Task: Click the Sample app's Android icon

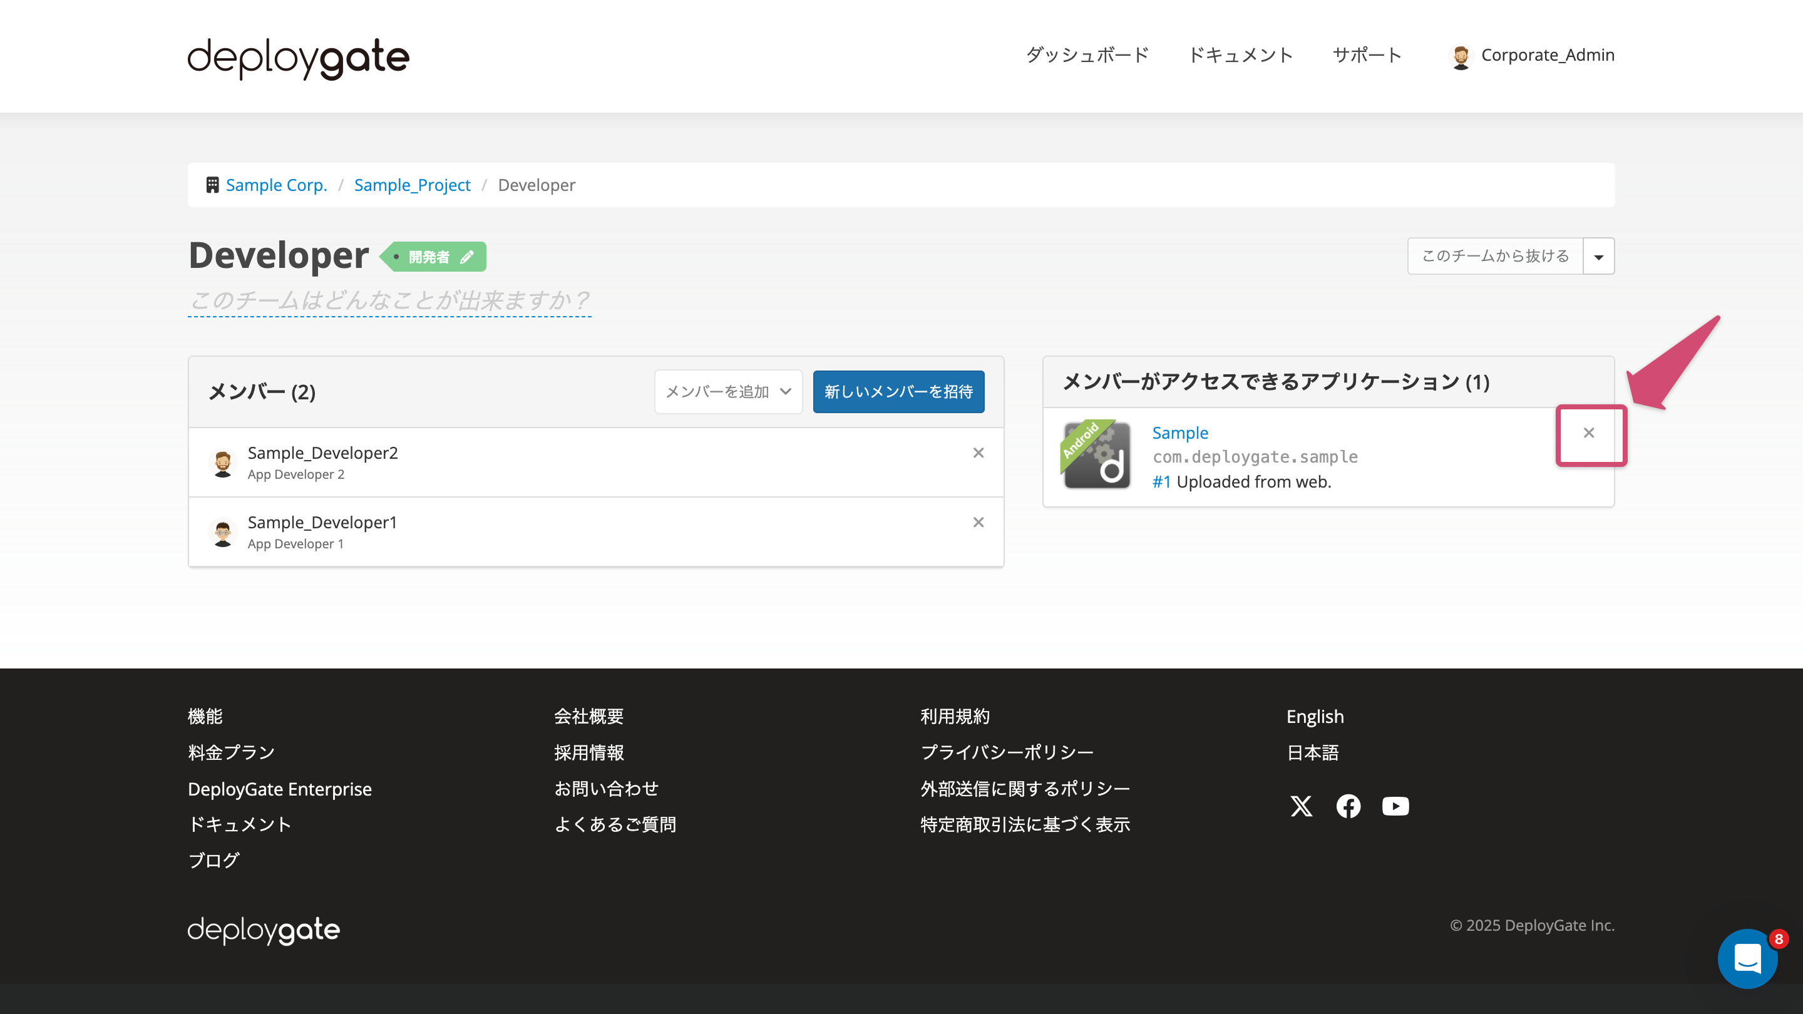Action: coord(1096,456)
